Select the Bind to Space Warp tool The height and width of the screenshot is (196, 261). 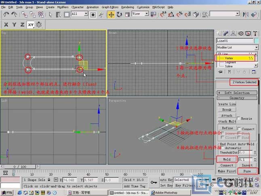coord(41,15)
